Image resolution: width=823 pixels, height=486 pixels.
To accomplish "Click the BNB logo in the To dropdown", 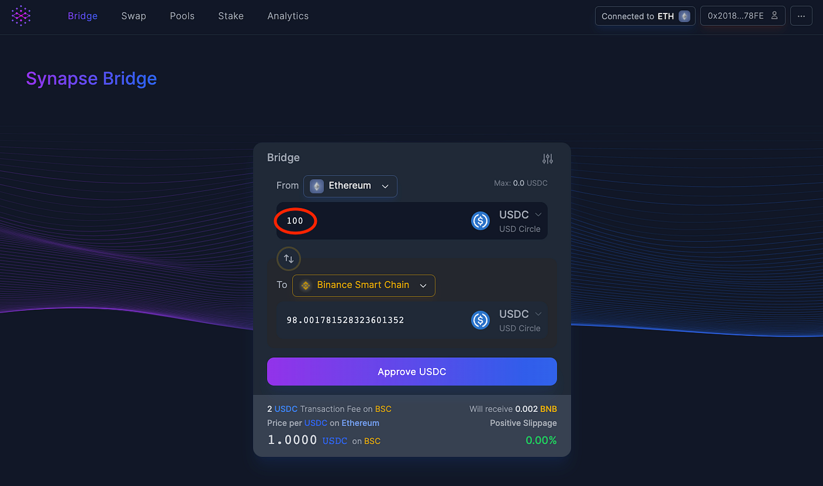I will pyautogui.click(x=306, y=285).
